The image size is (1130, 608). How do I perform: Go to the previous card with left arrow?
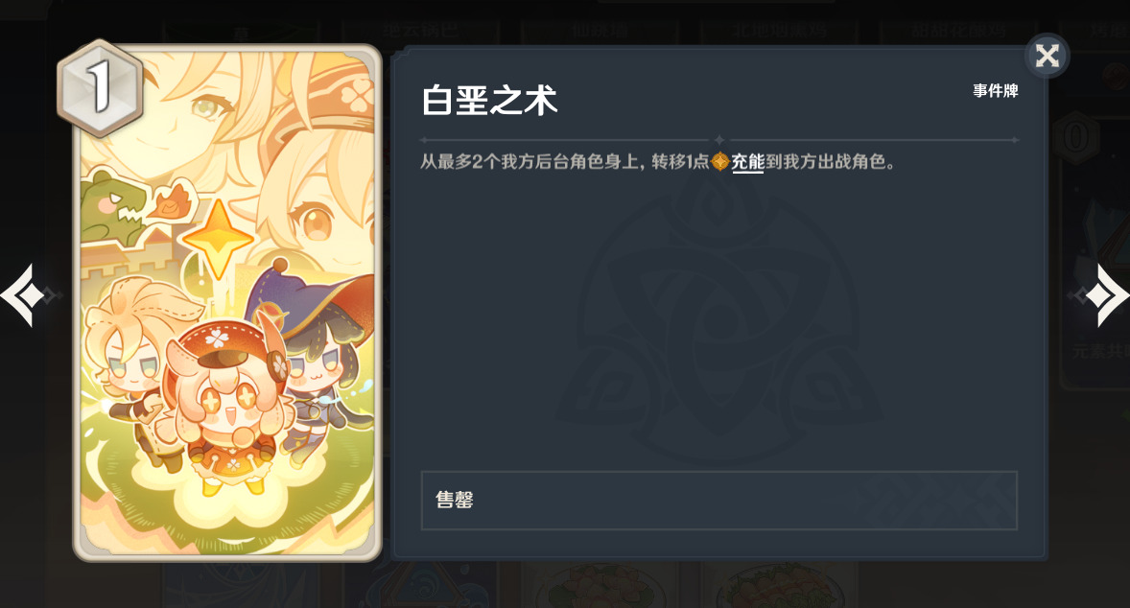tap(25, 295)
